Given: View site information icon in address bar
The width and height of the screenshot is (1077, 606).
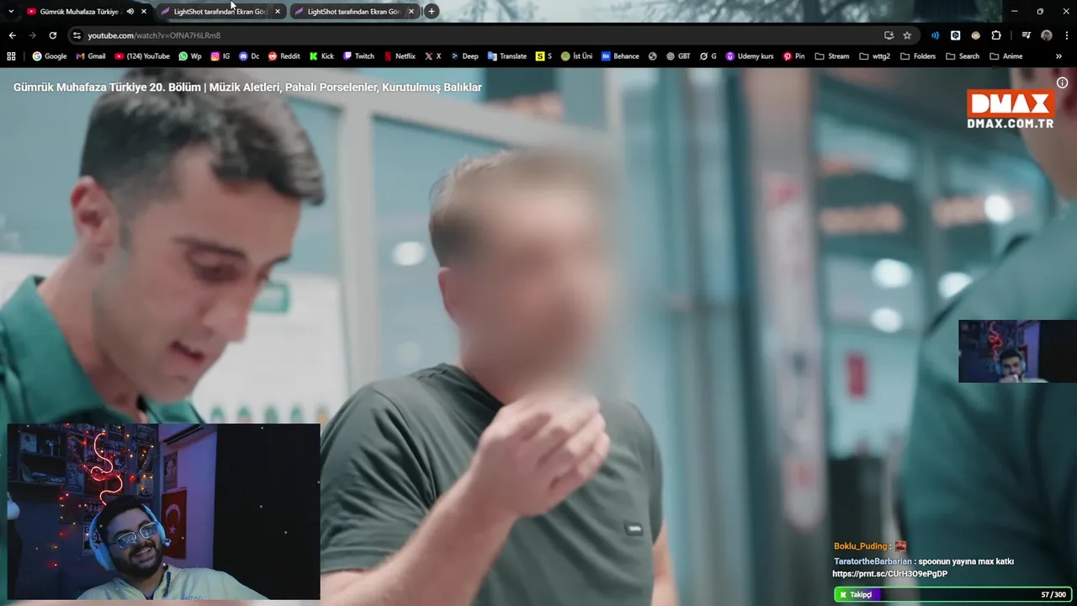Looking at the screenshot, I should tap(77, 35).
